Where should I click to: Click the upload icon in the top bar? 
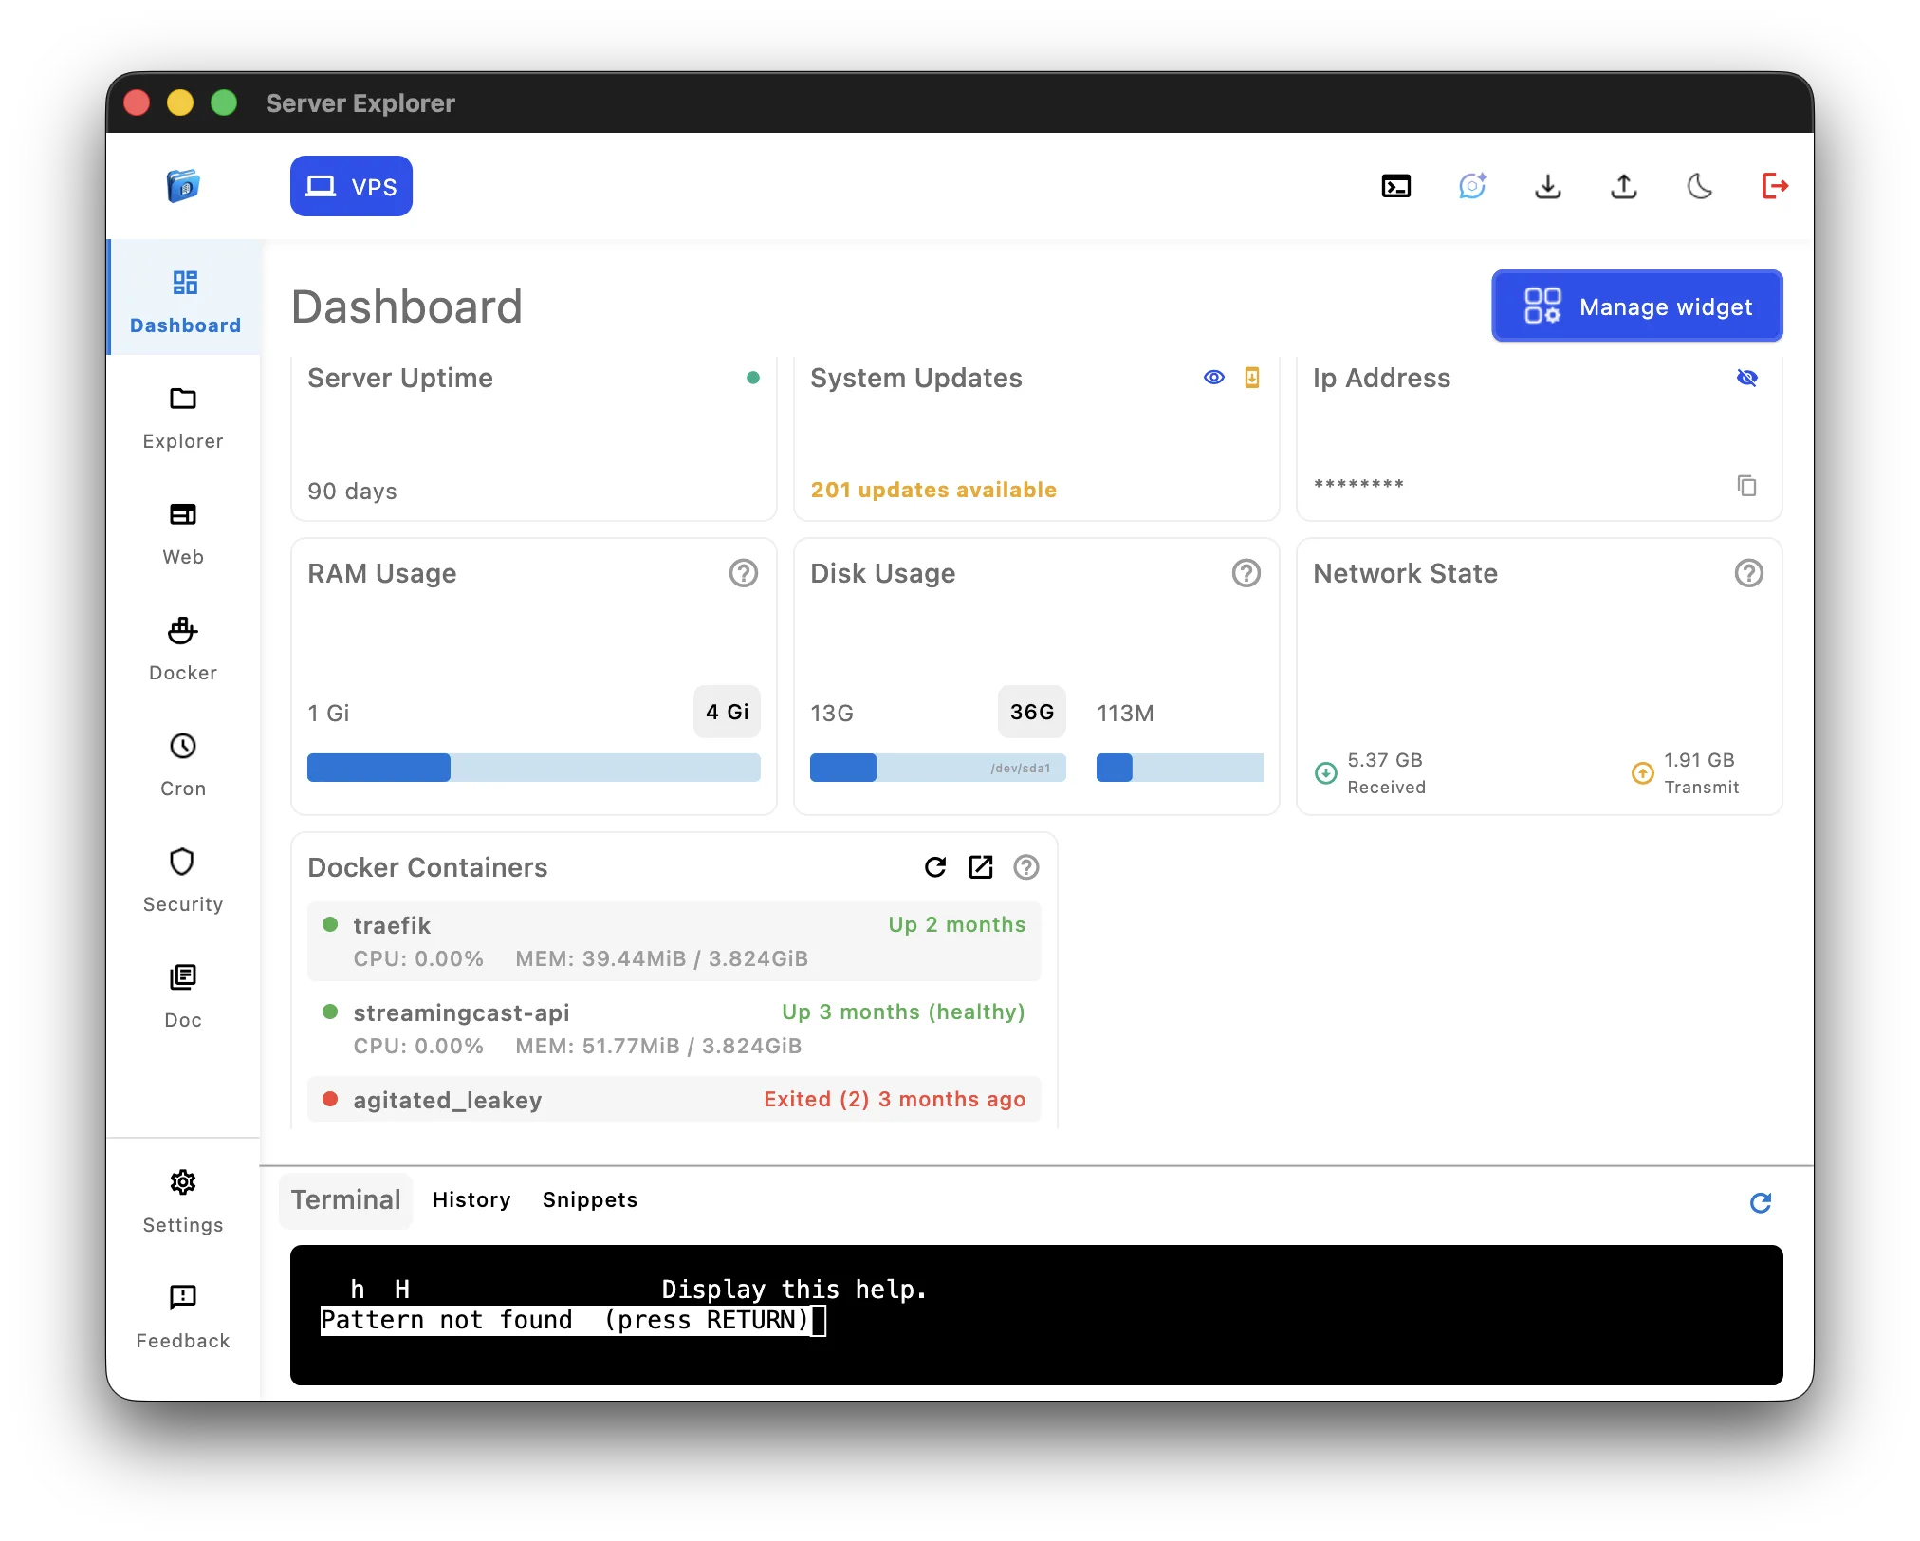coord(1623,186)
